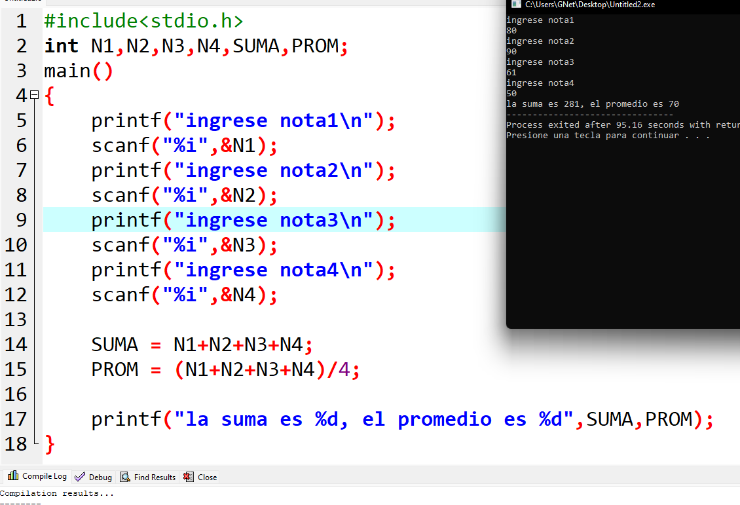
Task: Collapse the code fold at line 4
Action: tap(34, 96)
